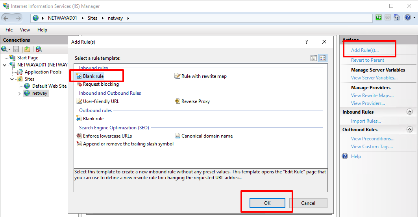Switch rule templates to details view icon
418x217 pixels.
(x=314, y=58)
